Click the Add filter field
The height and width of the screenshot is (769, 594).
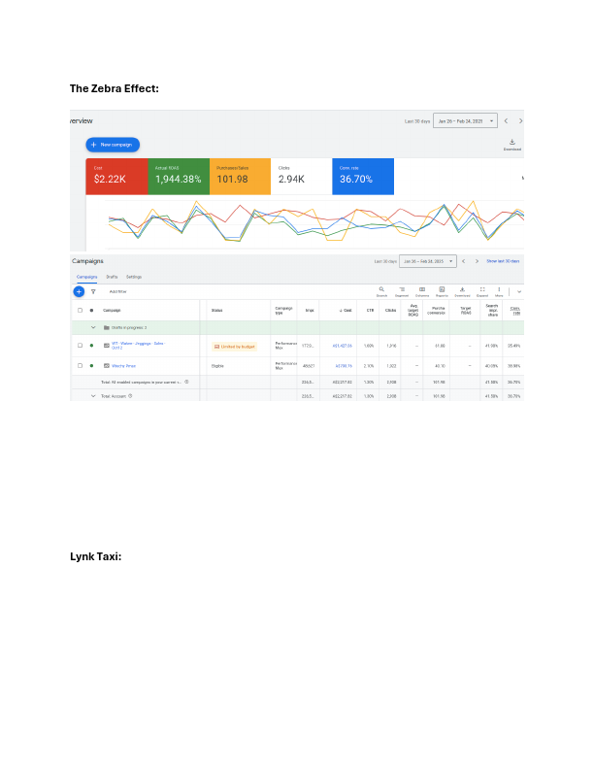click(118, 292)
